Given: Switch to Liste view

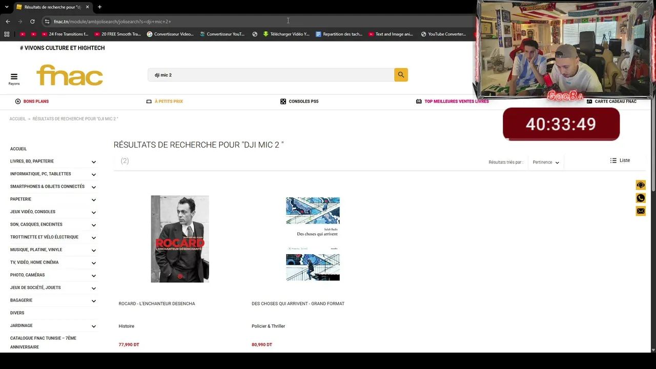Looking at the screenshot, I should pyautogui.click(x=620, y=160).
